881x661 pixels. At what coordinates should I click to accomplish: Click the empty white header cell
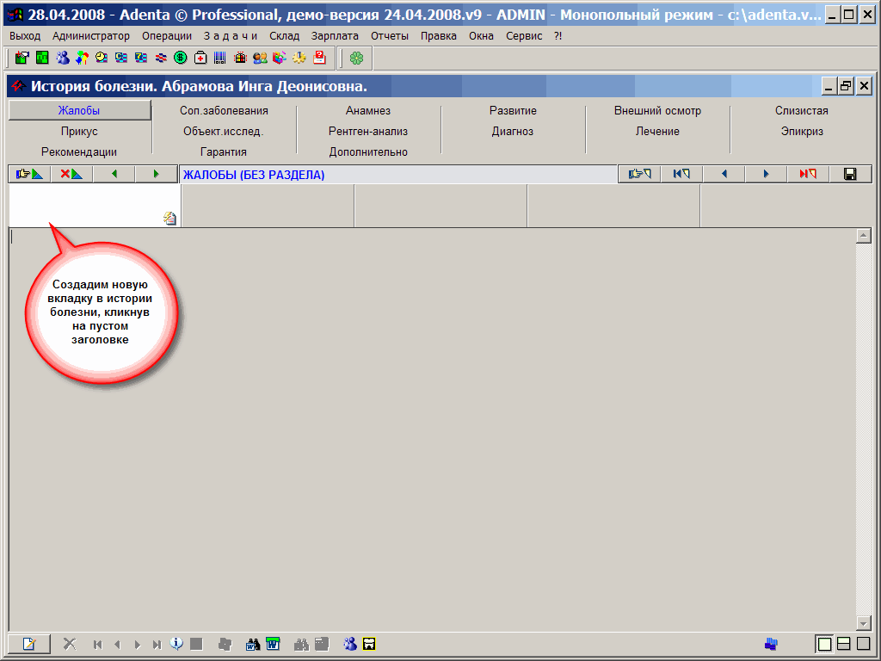(86, 202)
